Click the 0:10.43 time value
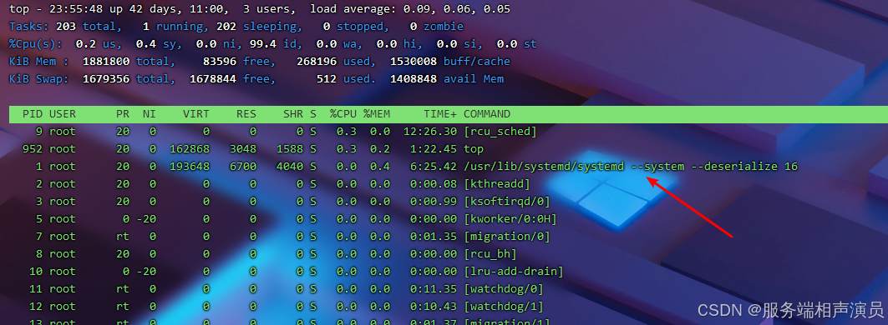This screenshot has width=888, height=325. point(434,307)
